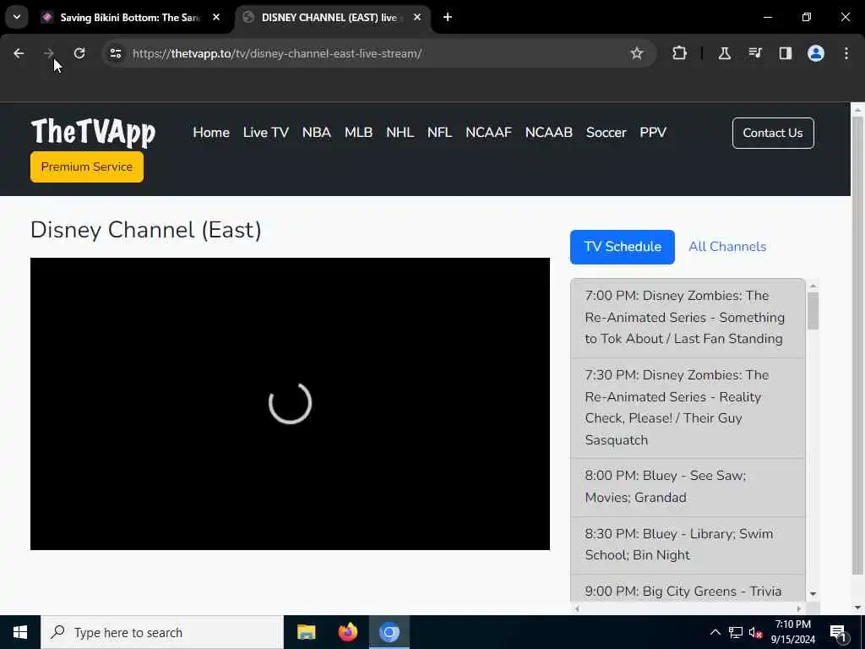
Task: Reload the current page
Action: [79, 53]
